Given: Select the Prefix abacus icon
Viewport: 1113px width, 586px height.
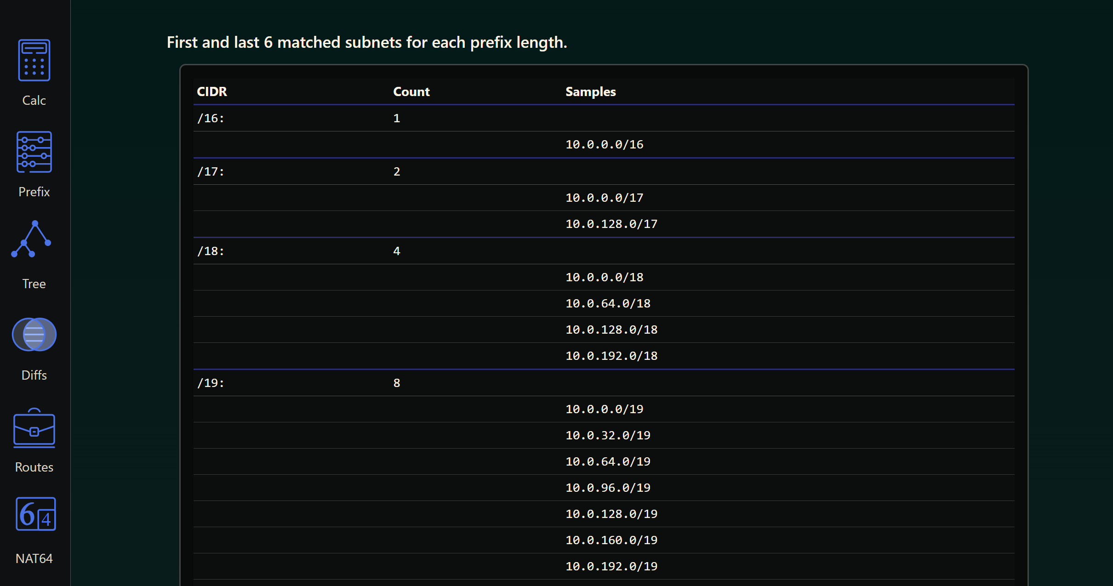Looking at the screenshot, I should click(x=34, y=152).
